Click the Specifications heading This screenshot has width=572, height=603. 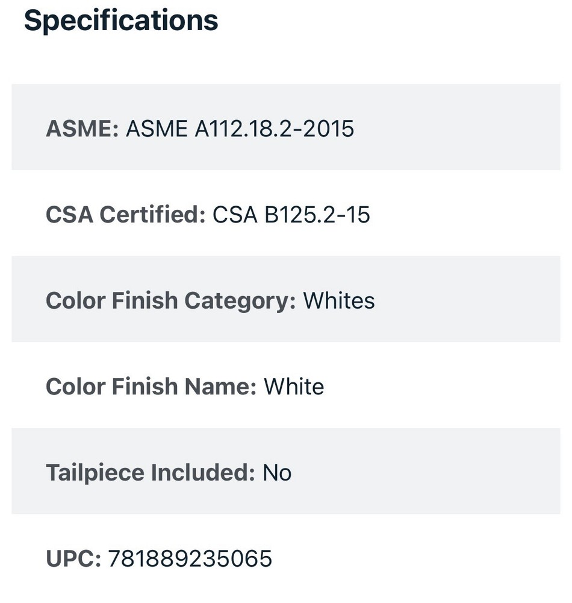pyautogui.click(x=120, y=21)
